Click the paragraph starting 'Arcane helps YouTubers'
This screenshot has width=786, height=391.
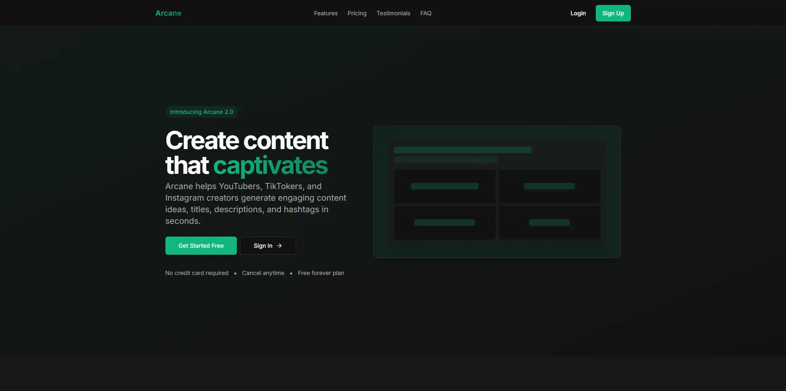pyautogui.click(x=256, y=204)
